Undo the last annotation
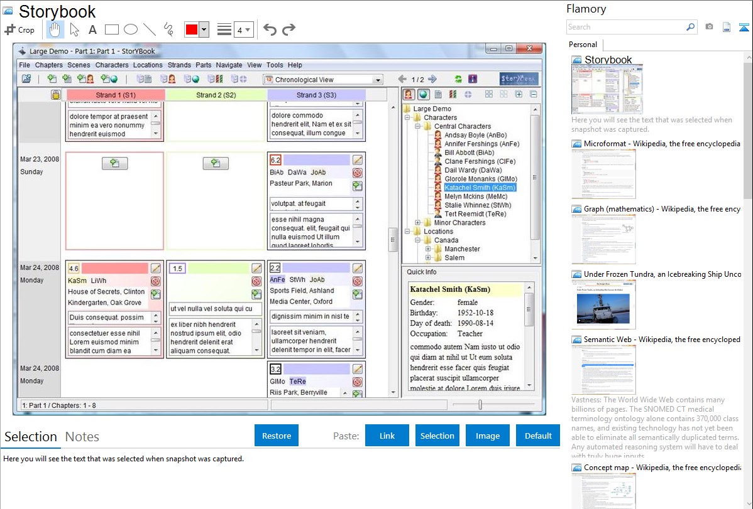Viewport: 753px width, 509px height. click(x=270, y=29)
